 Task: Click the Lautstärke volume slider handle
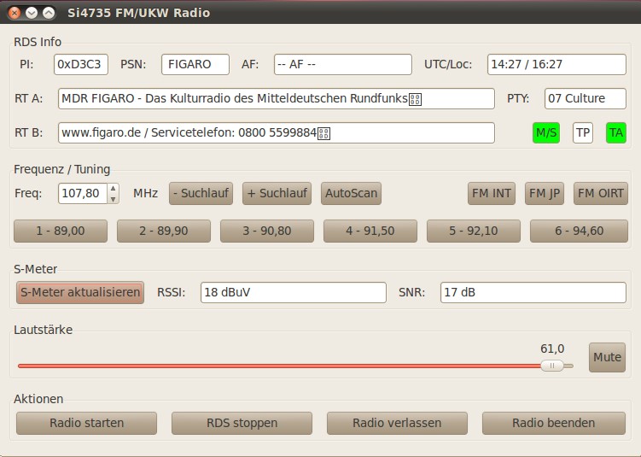coord(551,366)
